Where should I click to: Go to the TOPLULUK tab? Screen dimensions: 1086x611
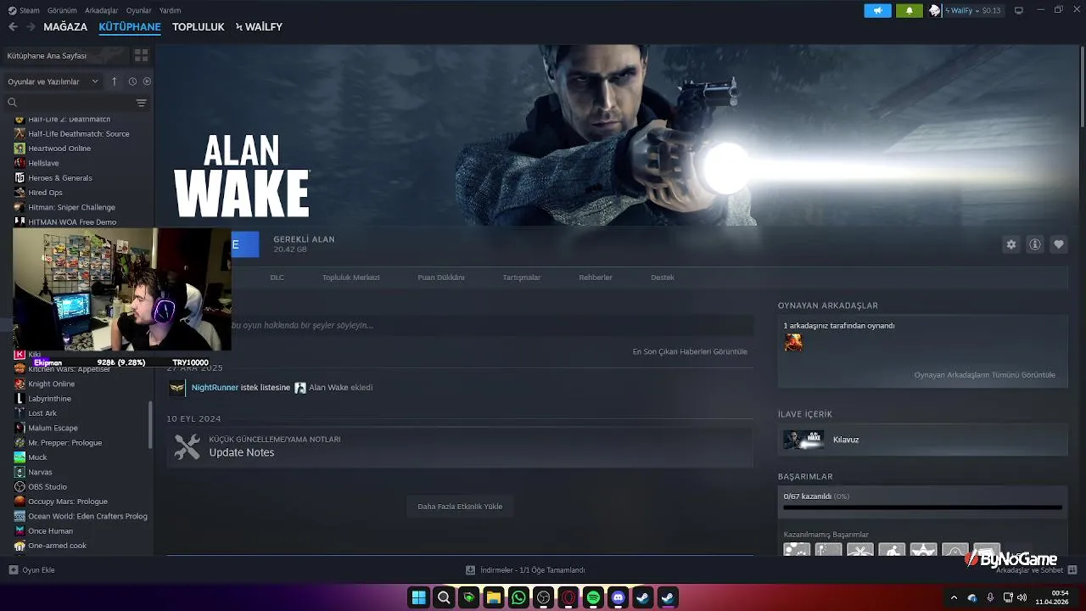(x=199, y=27)
